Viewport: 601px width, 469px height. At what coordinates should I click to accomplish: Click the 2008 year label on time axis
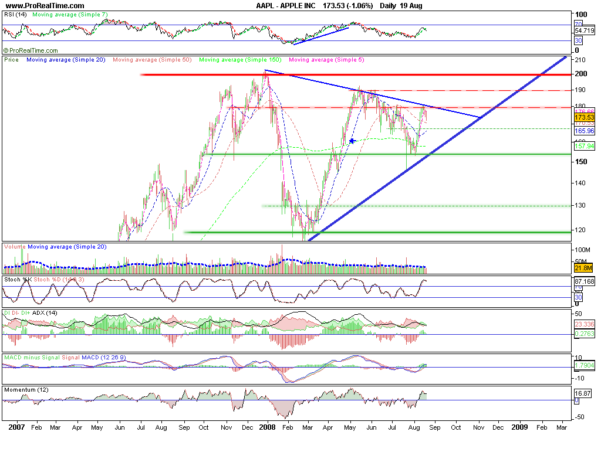click(x=267, y=427)
